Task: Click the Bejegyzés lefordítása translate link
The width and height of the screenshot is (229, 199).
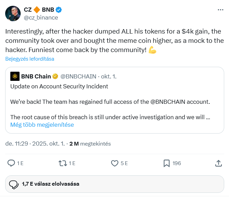Action: pos(30,59)
